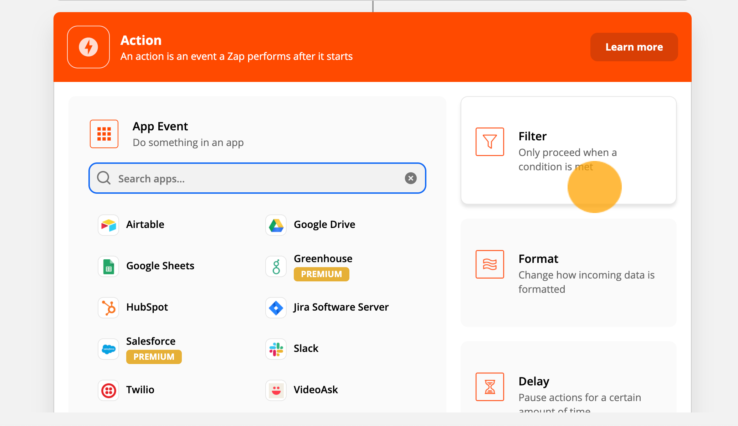Select the Delay heading
This screenshot has height=426, width=738.
534,381
